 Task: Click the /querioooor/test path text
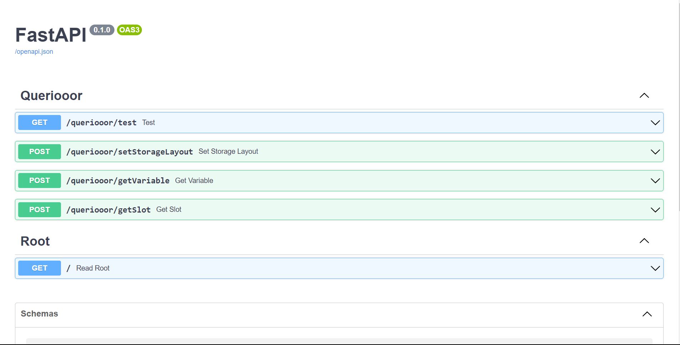(x=101, y=123)
